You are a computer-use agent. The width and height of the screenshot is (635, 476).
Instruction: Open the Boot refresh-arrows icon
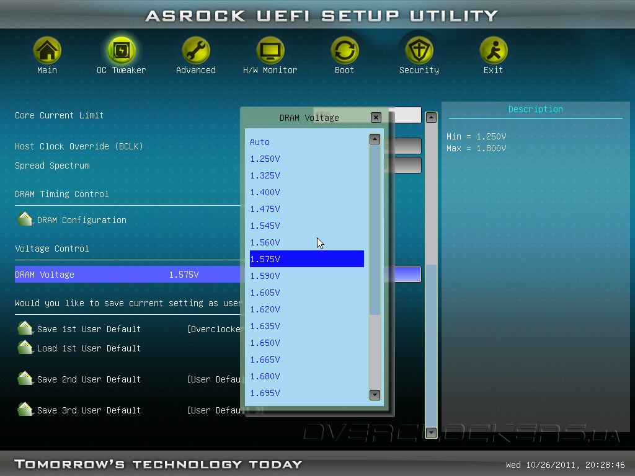pos(345,50)
